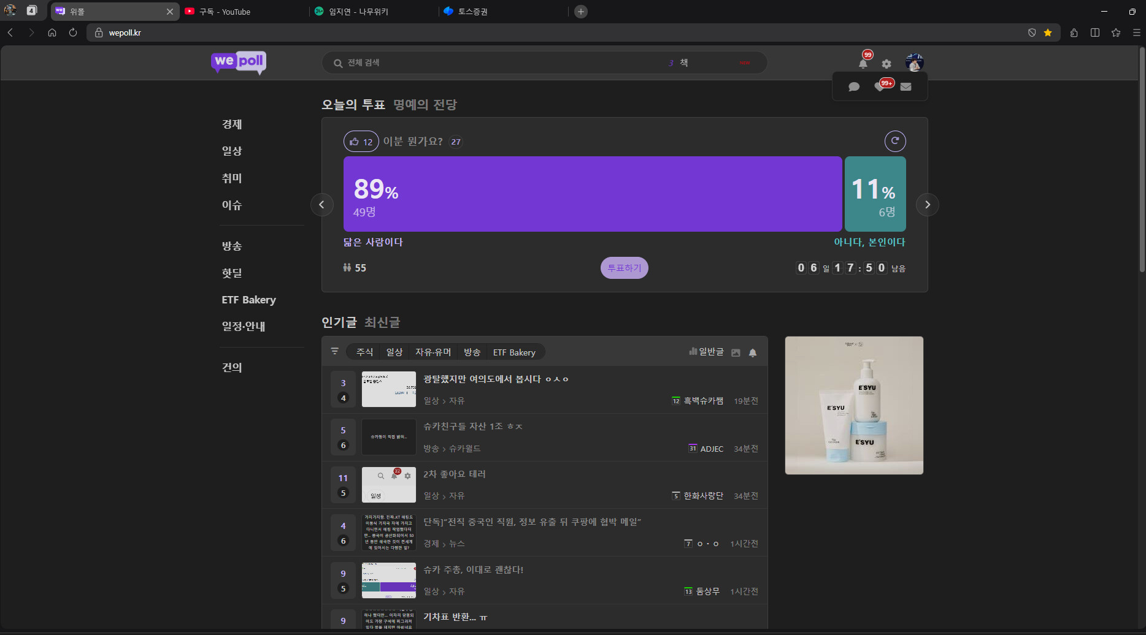Open the browser hamburger menu
This screenshot has height=635, width=1146.
coord(1137,32)
